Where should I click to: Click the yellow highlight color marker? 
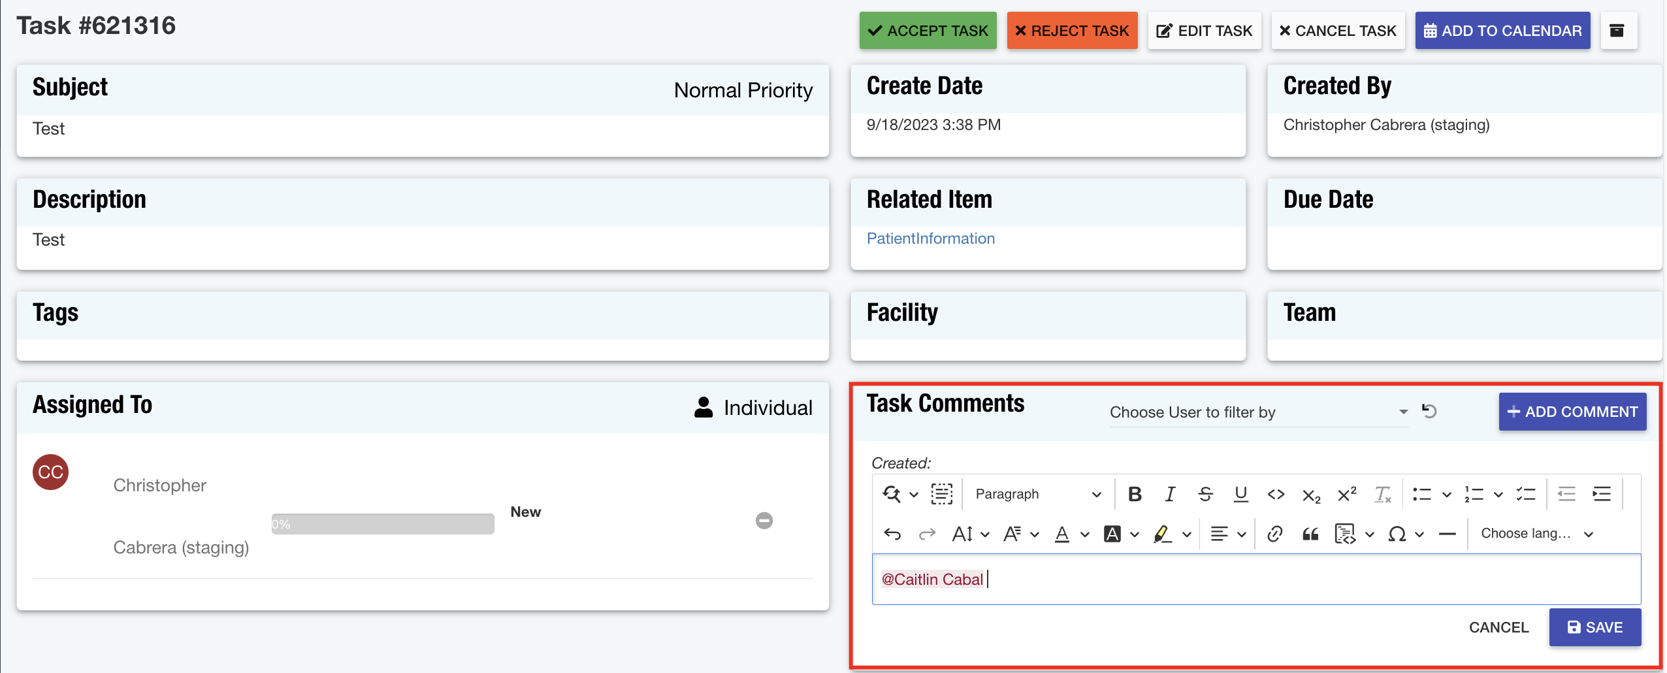1161,534
